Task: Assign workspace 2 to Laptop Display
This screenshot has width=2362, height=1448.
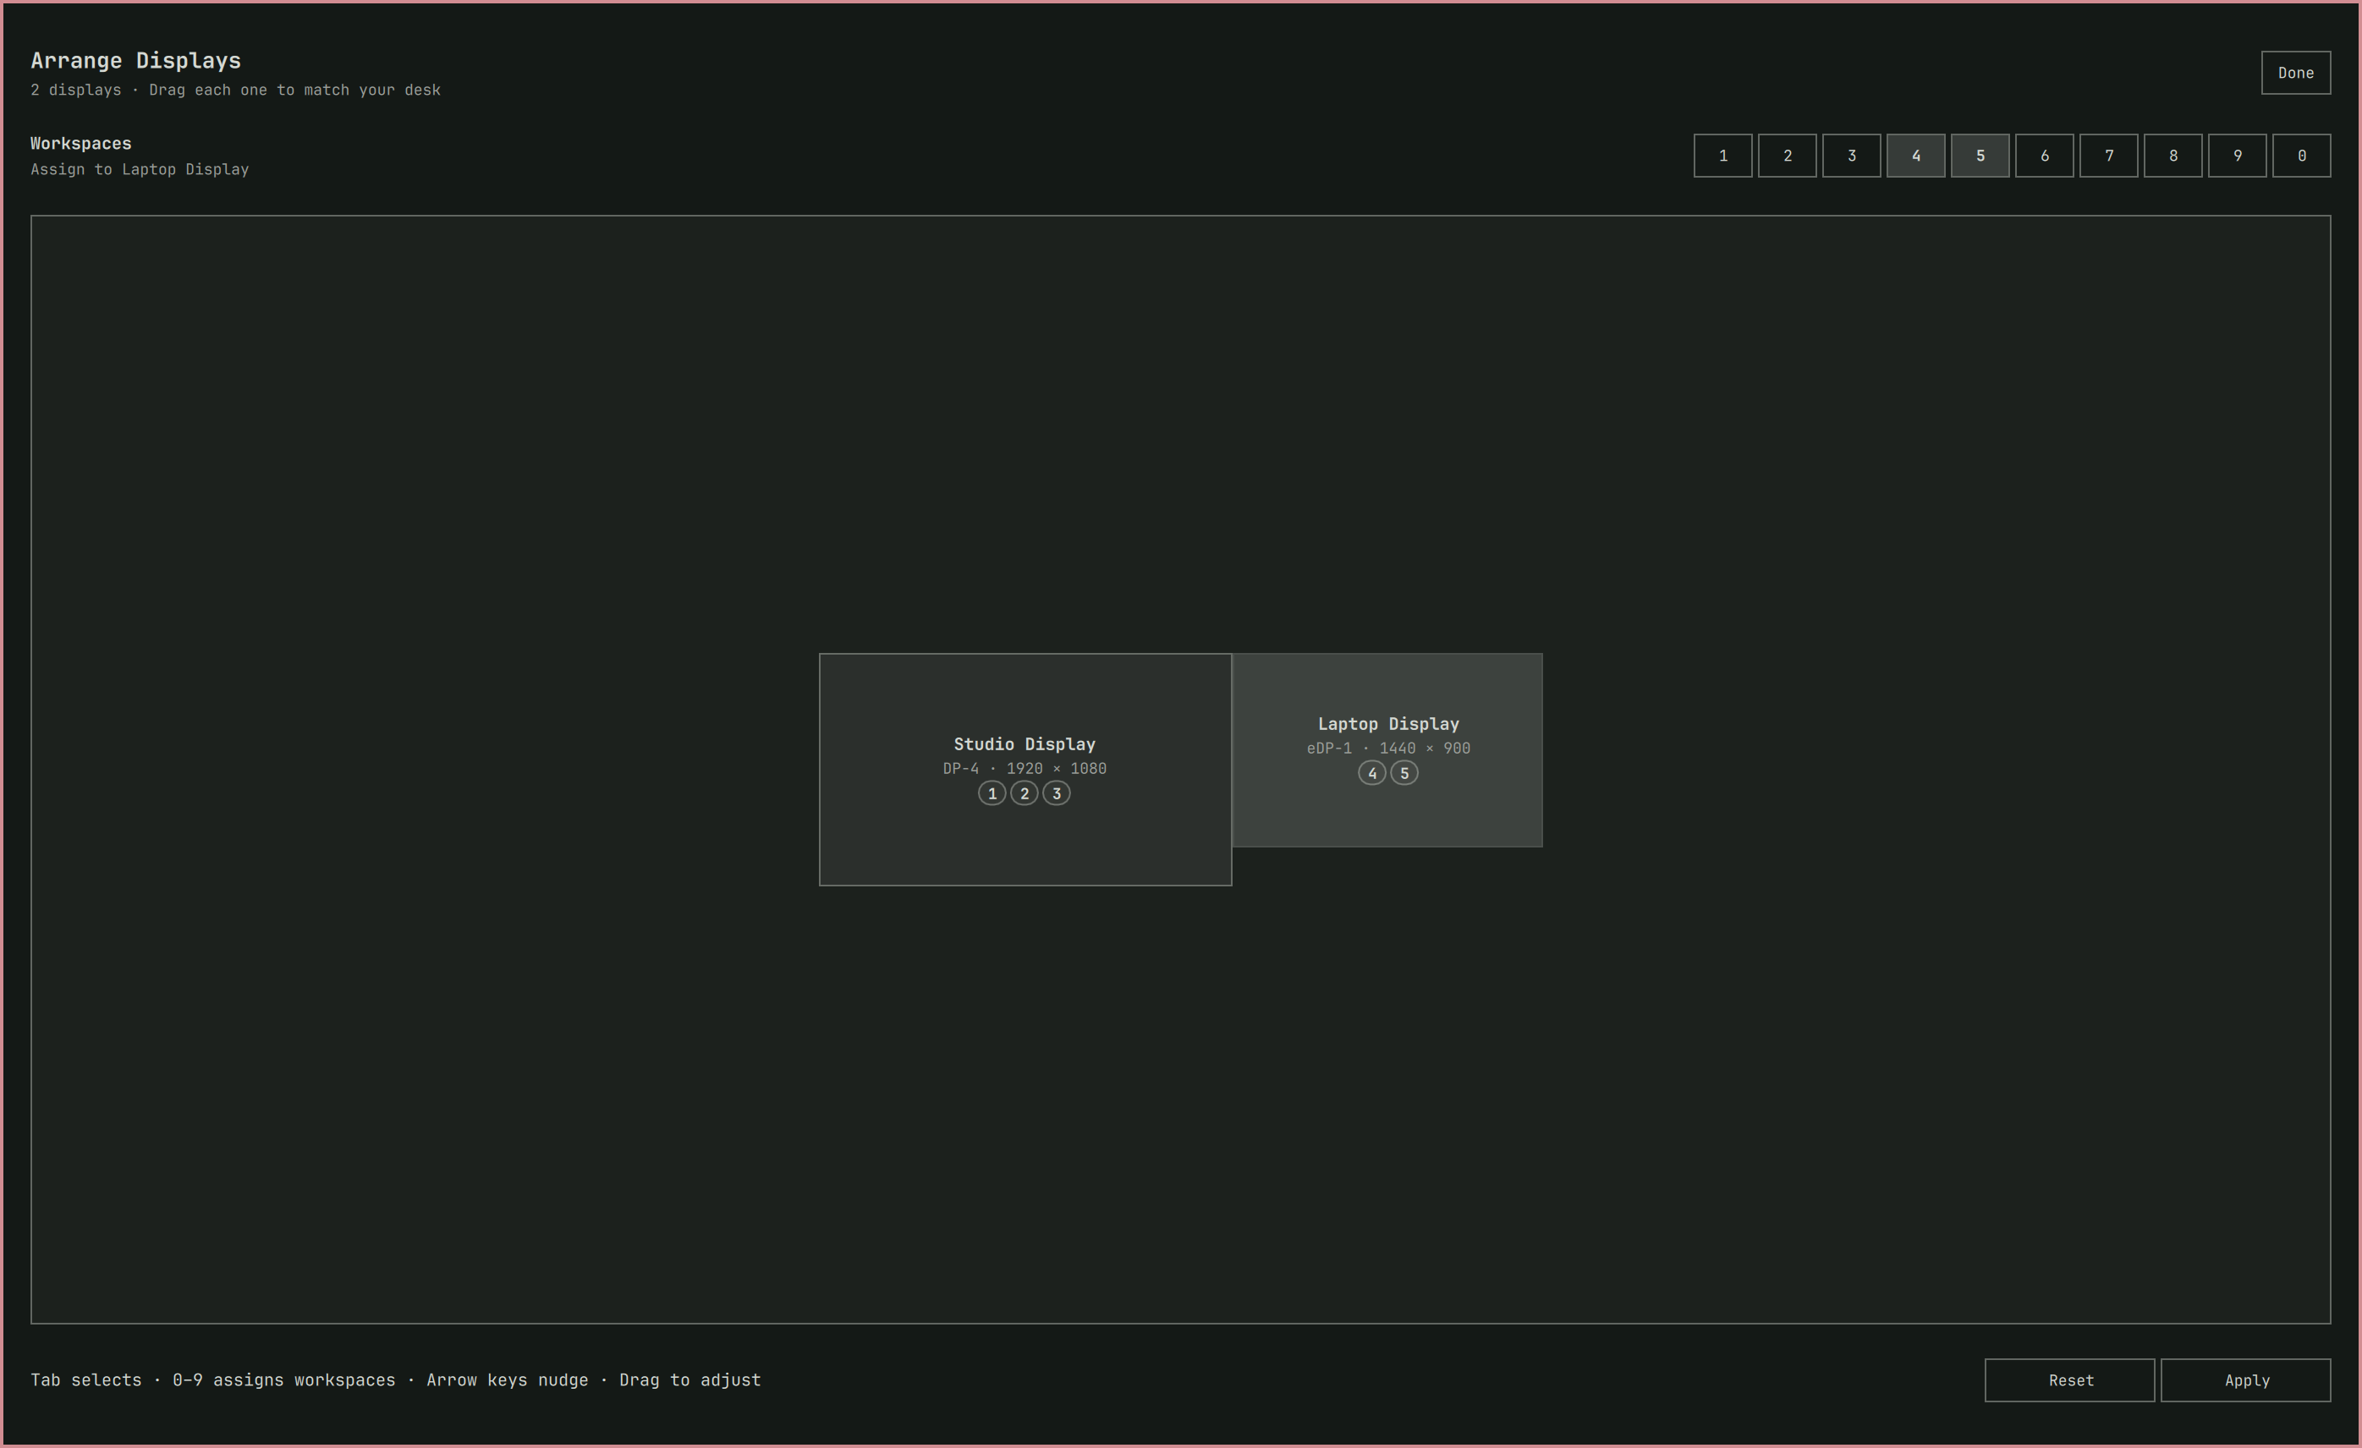Action: pos(1787,156)
